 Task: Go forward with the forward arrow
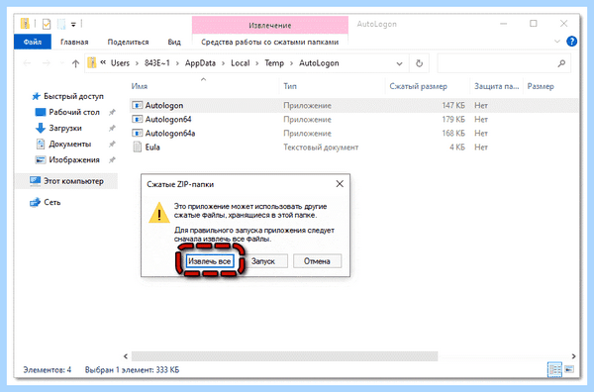pos(47,63)
